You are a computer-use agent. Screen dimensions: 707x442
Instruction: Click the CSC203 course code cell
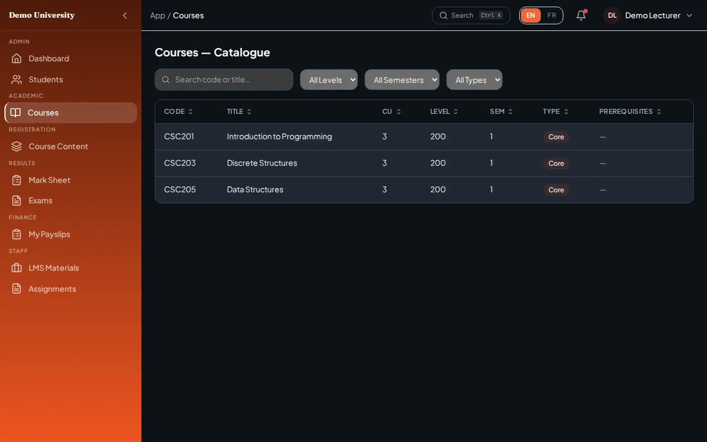pyautogui.click(x=180, y=163)
